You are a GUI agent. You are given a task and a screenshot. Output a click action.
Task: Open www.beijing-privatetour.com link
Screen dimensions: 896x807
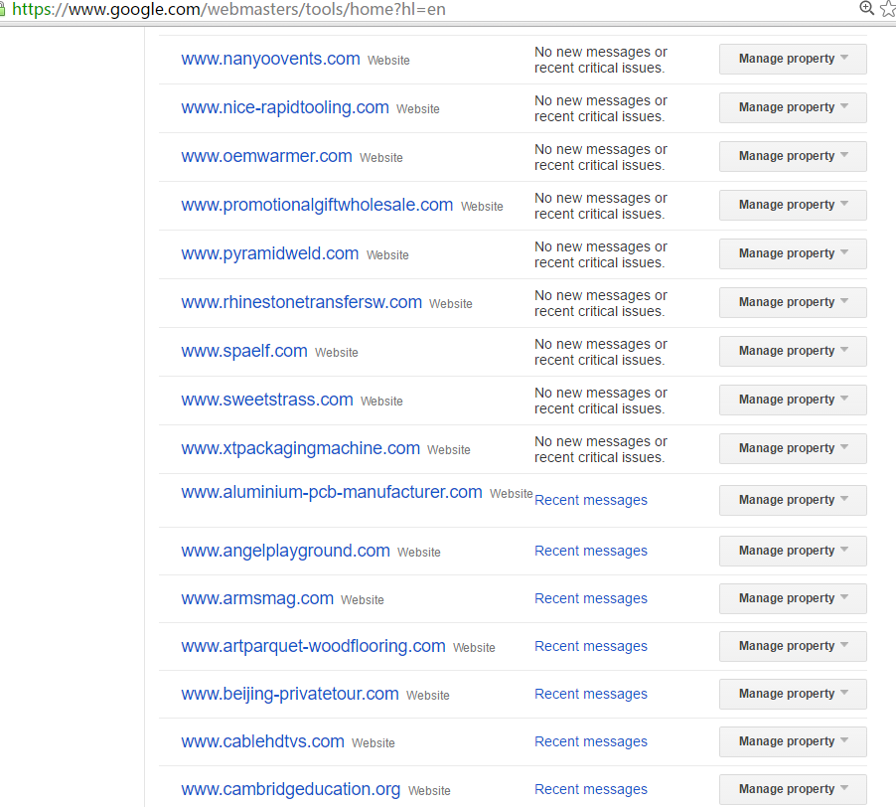290,694
